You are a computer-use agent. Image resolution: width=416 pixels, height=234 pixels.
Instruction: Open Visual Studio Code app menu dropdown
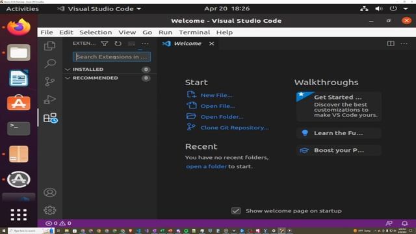[x=99, y=8]
